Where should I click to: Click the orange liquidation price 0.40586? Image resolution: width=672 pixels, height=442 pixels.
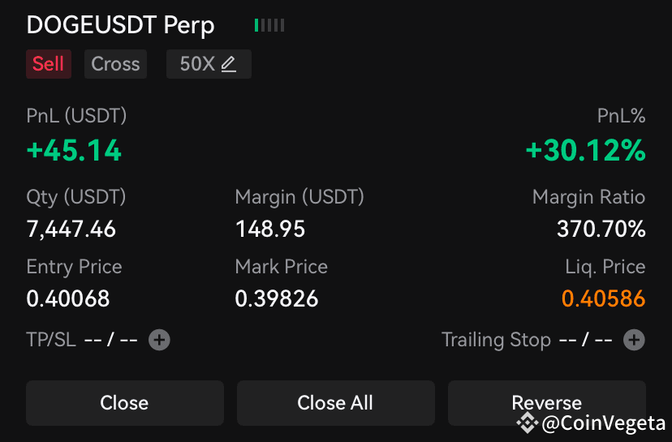[x=604, y=298]
